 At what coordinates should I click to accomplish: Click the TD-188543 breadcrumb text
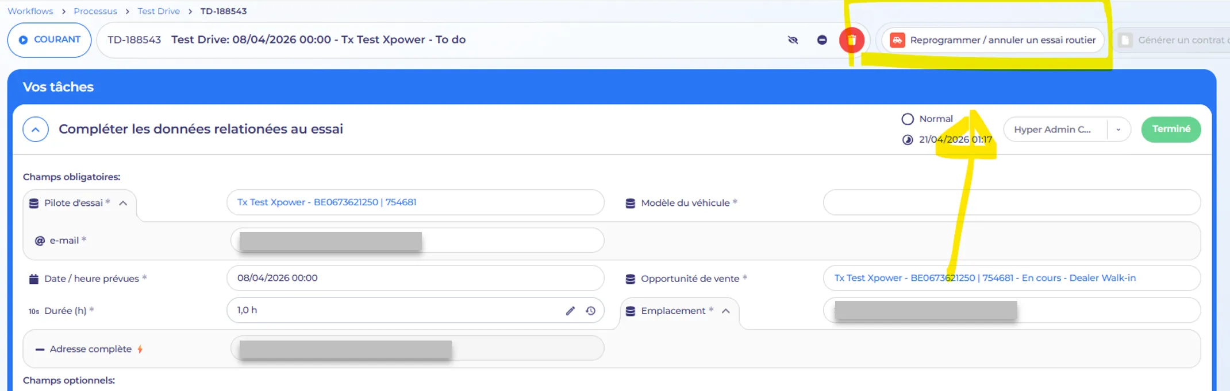[224, 11]
